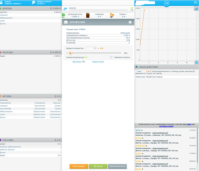Viewport: 199px width, 171px height.
Task: Click the courier profession avatar icon
Action: point(1,3)
